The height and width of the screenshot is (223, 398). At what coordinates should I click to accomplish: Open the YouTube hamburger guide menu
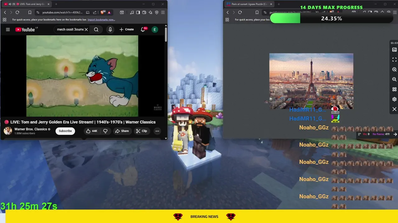point(8,29)
